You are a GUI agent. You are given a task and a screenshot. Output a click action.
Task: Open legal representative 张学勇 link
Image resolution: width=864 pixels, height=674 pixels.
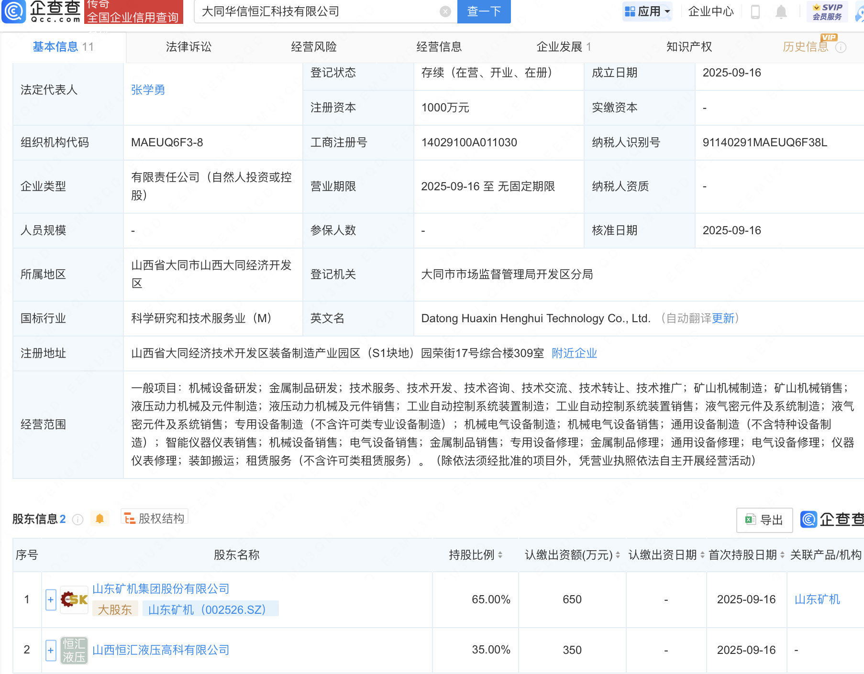click(148, 90)
